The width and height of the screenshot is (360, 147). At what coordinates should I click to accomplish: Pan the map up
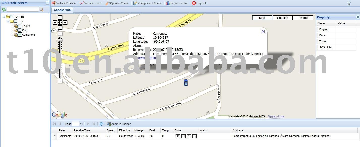pyautogui.click(x=60, y=17)
